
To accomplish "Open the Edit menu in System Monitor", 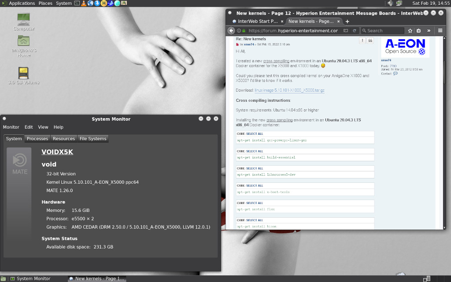I will click(29, 127).
